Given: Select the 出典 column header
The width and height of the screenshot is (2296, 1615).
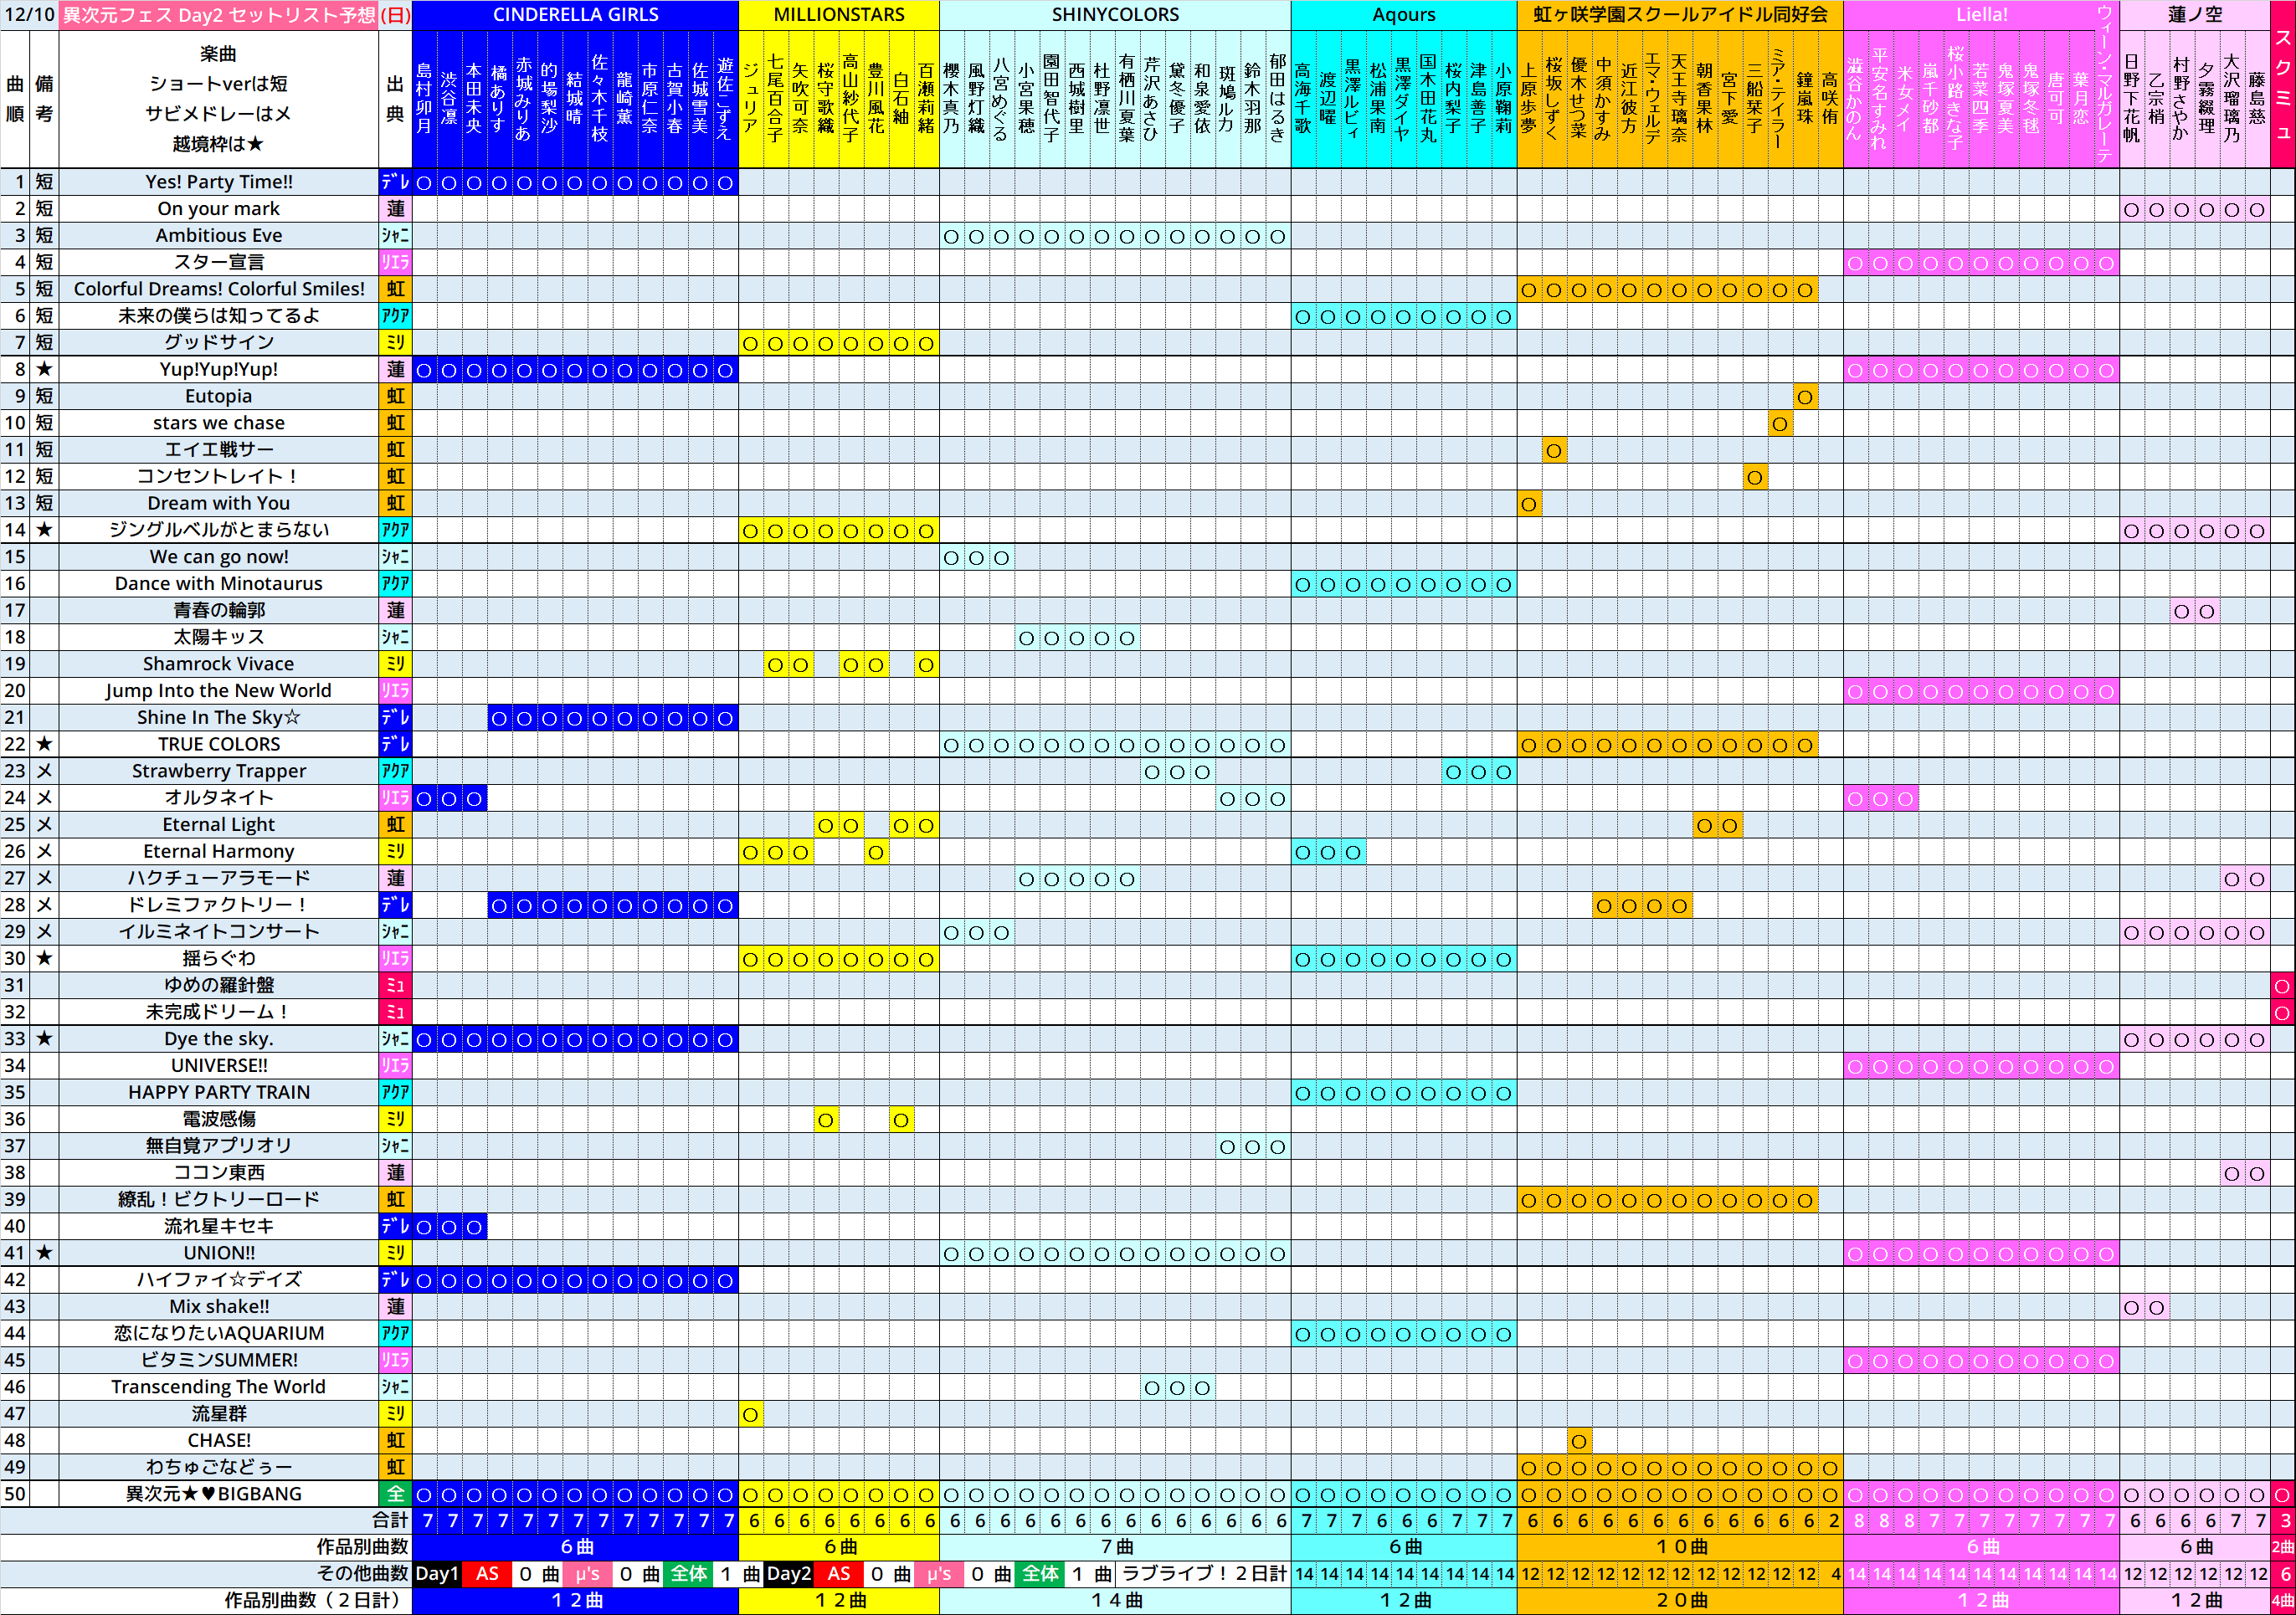Looking at the screenshot, I should point(395,99).
